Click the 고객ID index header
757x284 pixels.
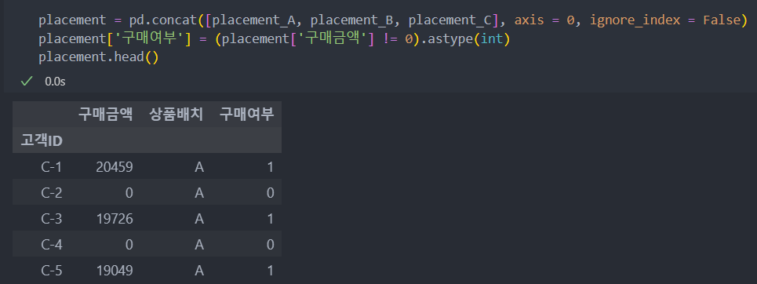tap(42, 140)
